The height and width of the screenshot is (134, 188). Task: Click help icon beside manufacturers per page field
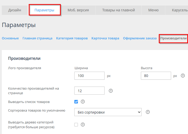coord(111,91)
